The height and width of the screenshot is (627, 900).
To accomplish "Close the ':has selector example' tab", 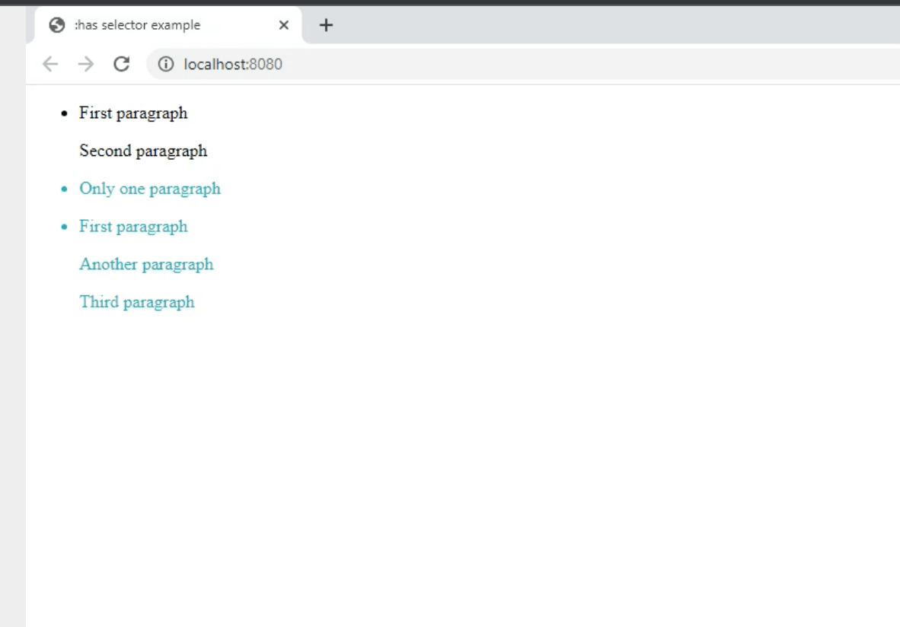I will [284, 25].
